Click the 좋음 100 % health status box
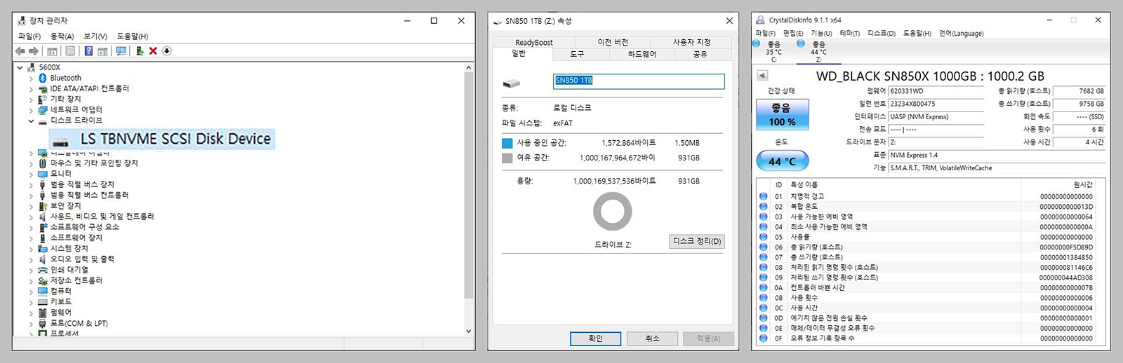1123x363 pixels. click(x=782, y=114)
